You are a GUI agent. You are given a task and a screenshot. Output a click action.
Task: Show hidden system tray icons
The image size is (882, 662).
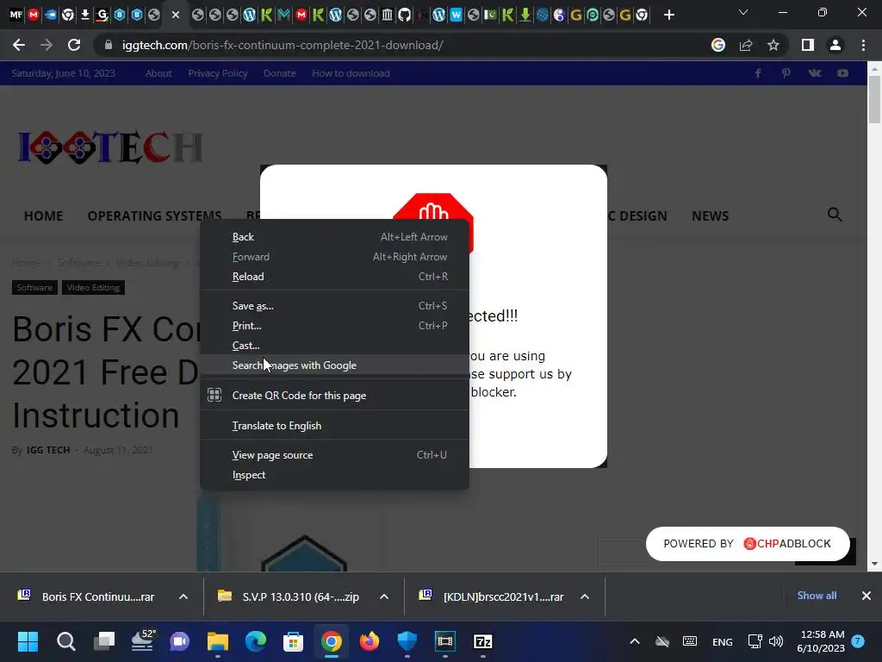coord(635,641)
